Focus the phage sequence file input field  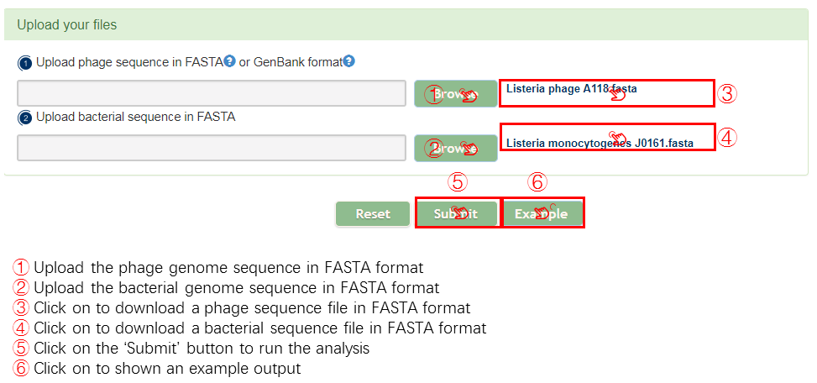(x=212, y=94)
